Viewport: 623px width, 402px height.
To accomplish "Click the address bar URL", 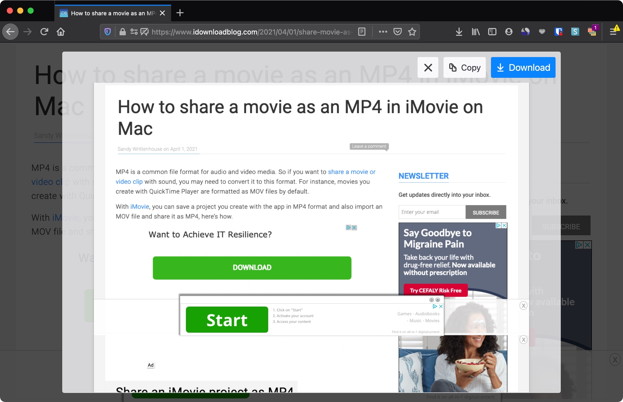I will tap(252, 32).
